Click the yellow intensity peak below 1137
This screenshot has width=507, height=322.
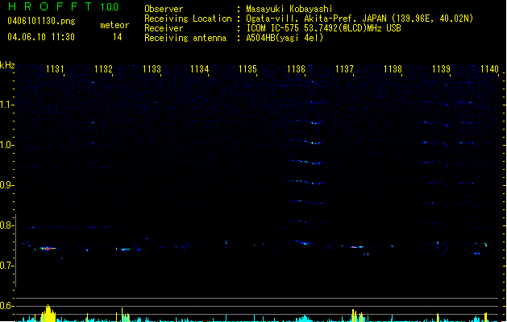[x=357, y=316]
